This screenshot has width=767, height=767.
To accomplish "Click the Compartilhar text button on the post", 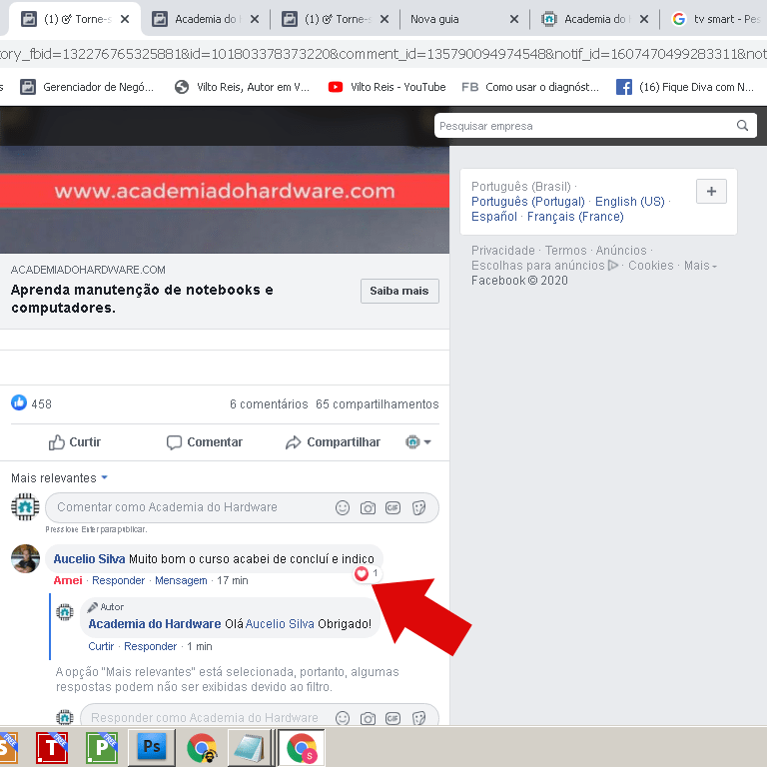I will point(344,442).
